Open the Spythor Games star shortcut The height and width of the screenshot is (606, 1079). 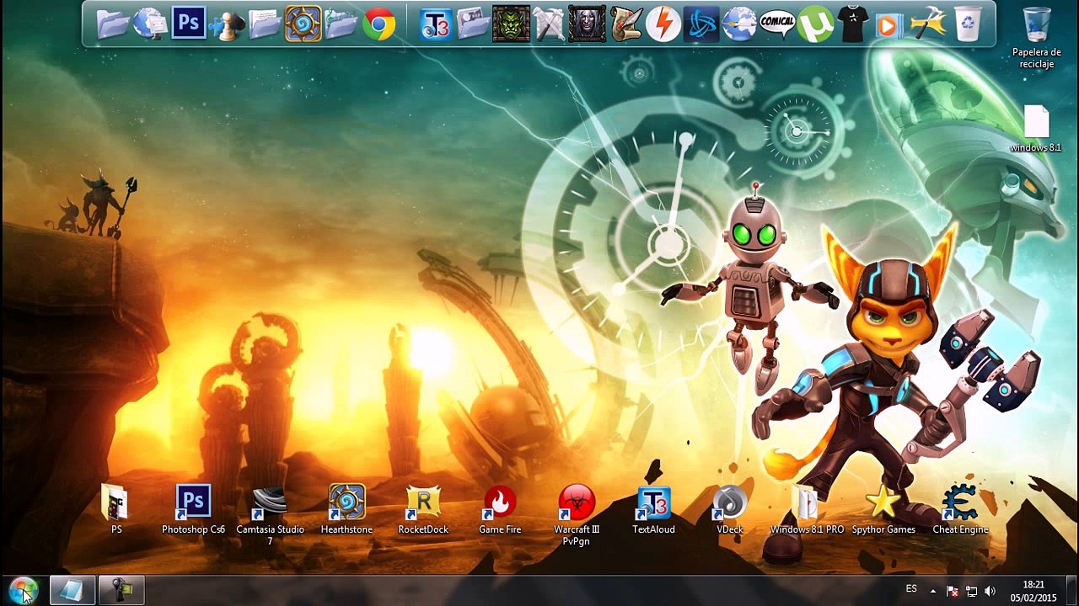pos(883,510)
